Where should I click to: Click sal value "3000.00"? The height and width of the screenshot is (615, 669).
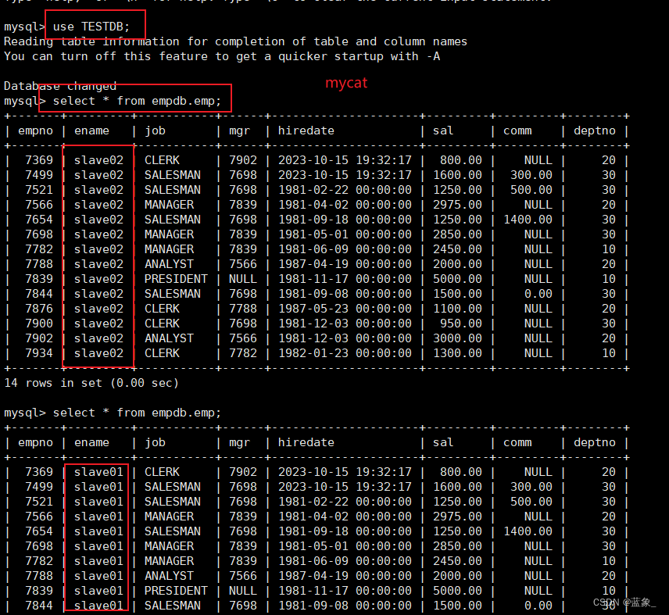coord(457,338)
